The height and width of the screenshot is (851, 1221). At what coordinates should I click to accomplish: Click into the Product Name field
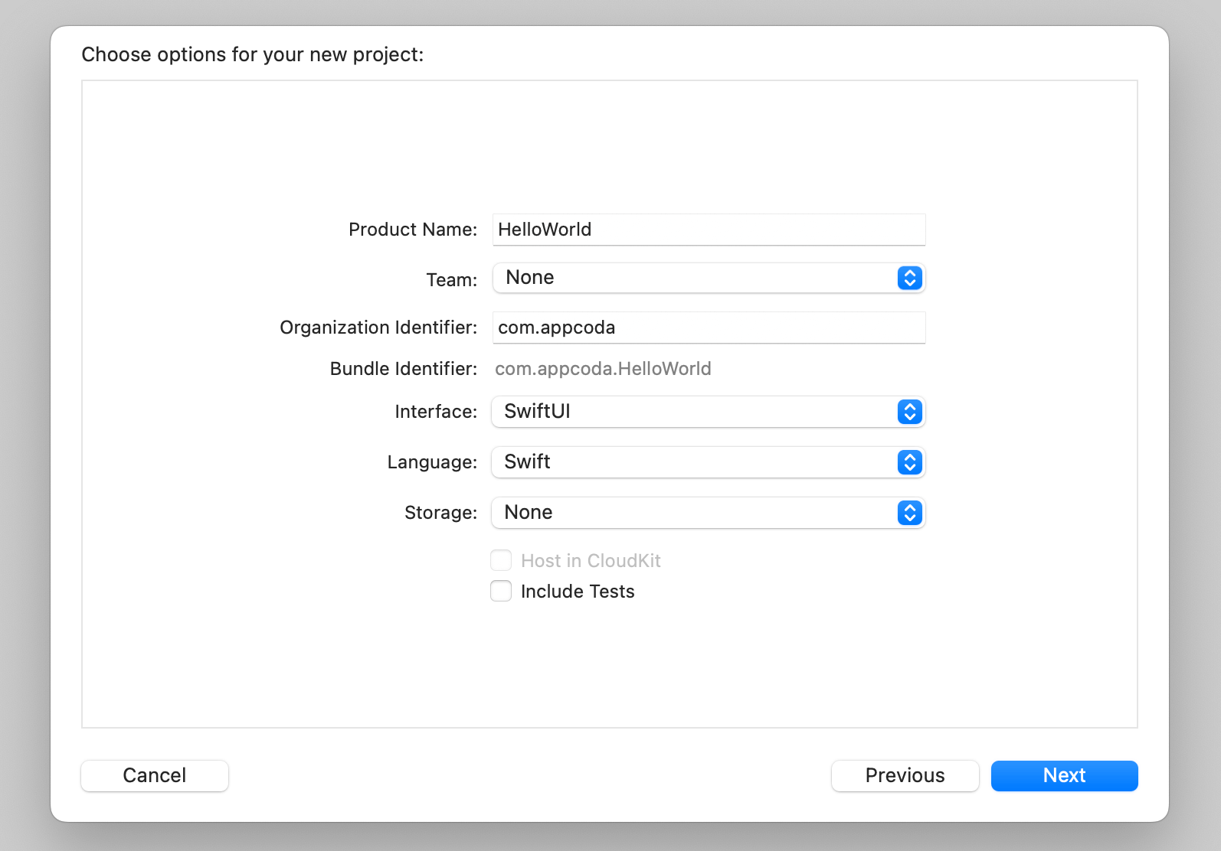tap(709, 230)
